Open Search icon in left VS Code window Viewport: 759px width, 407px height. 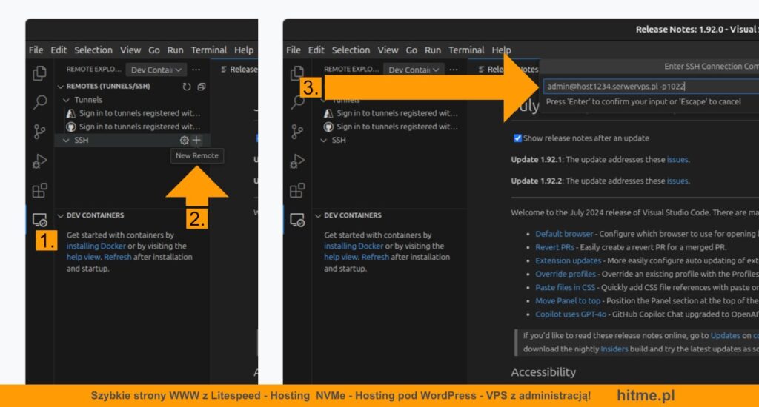pyautogui.click(x=40, y=102)
